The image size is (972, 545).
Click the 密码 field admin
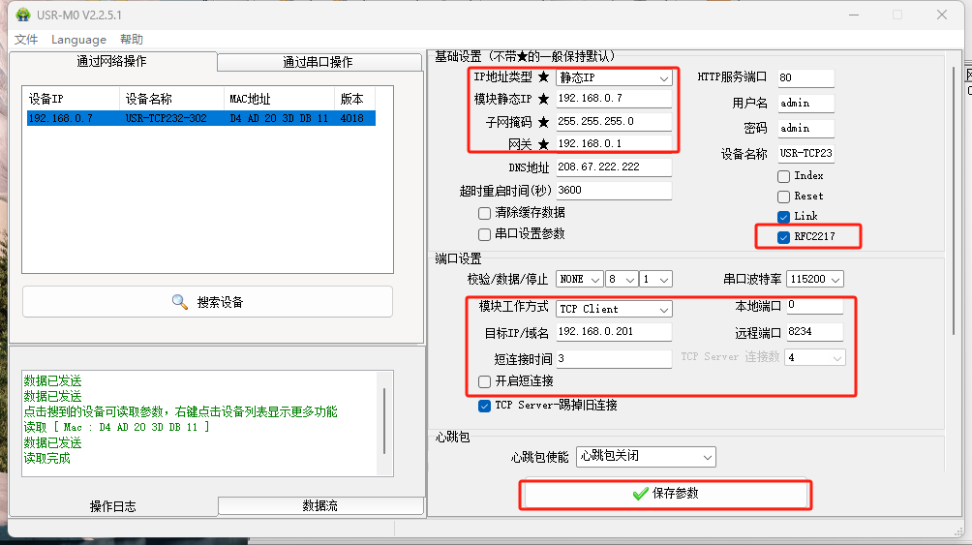[805, 129]
